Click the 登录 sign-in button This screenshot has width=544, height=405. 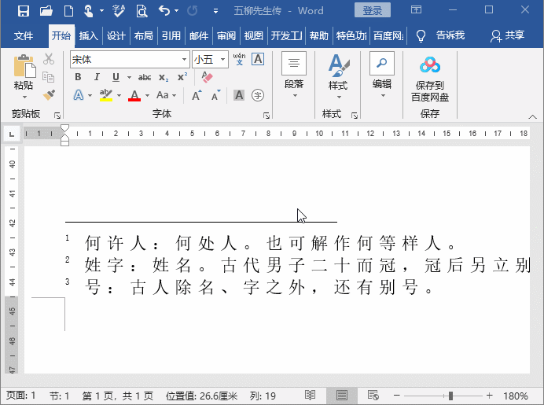[x=372, y=11]
